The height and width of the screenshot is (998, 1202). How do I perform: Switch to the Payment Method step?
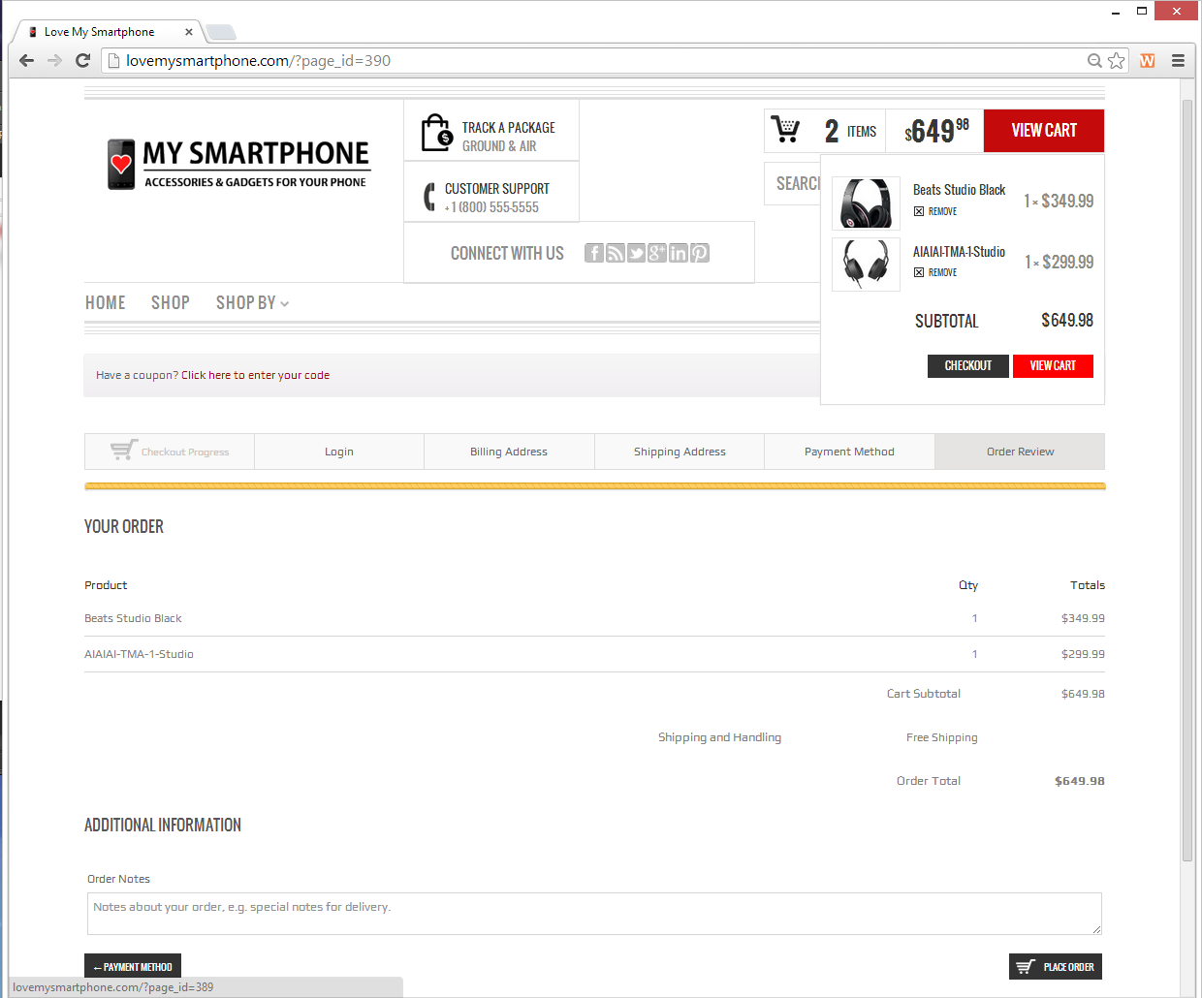pos(849,452)
